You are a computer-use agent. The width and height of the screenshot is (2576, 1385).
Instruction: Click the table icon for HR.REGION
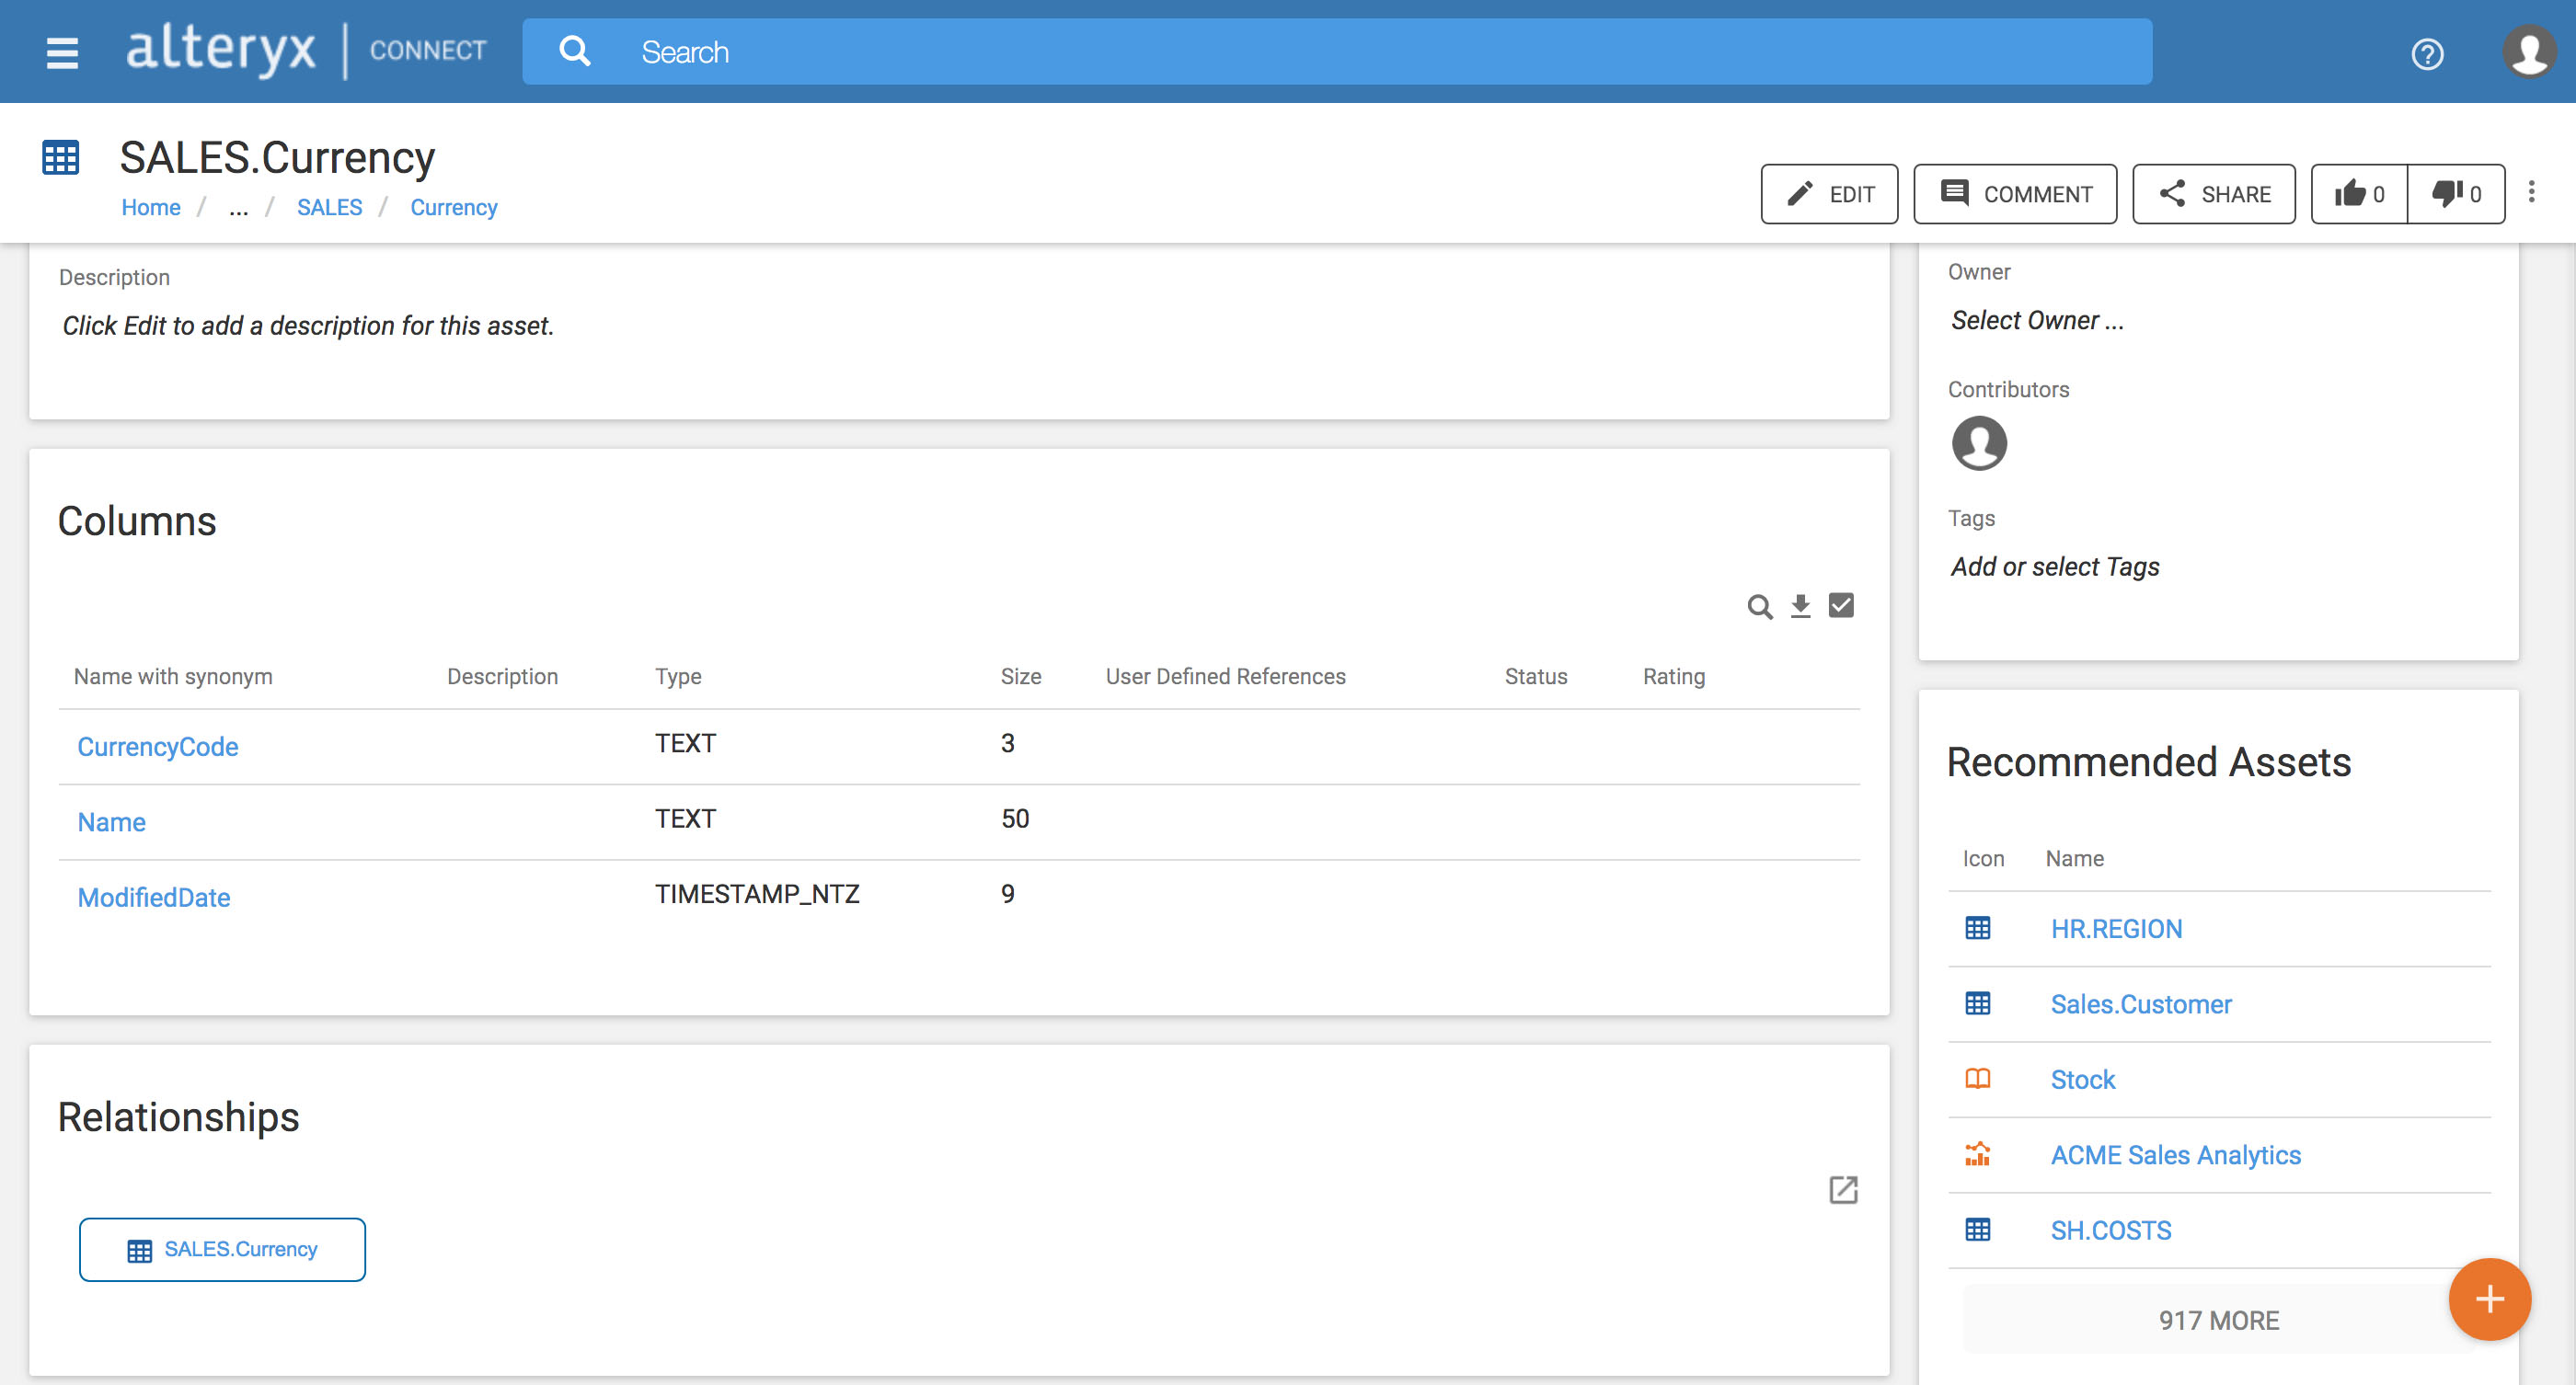click(x=1977, y=928)
